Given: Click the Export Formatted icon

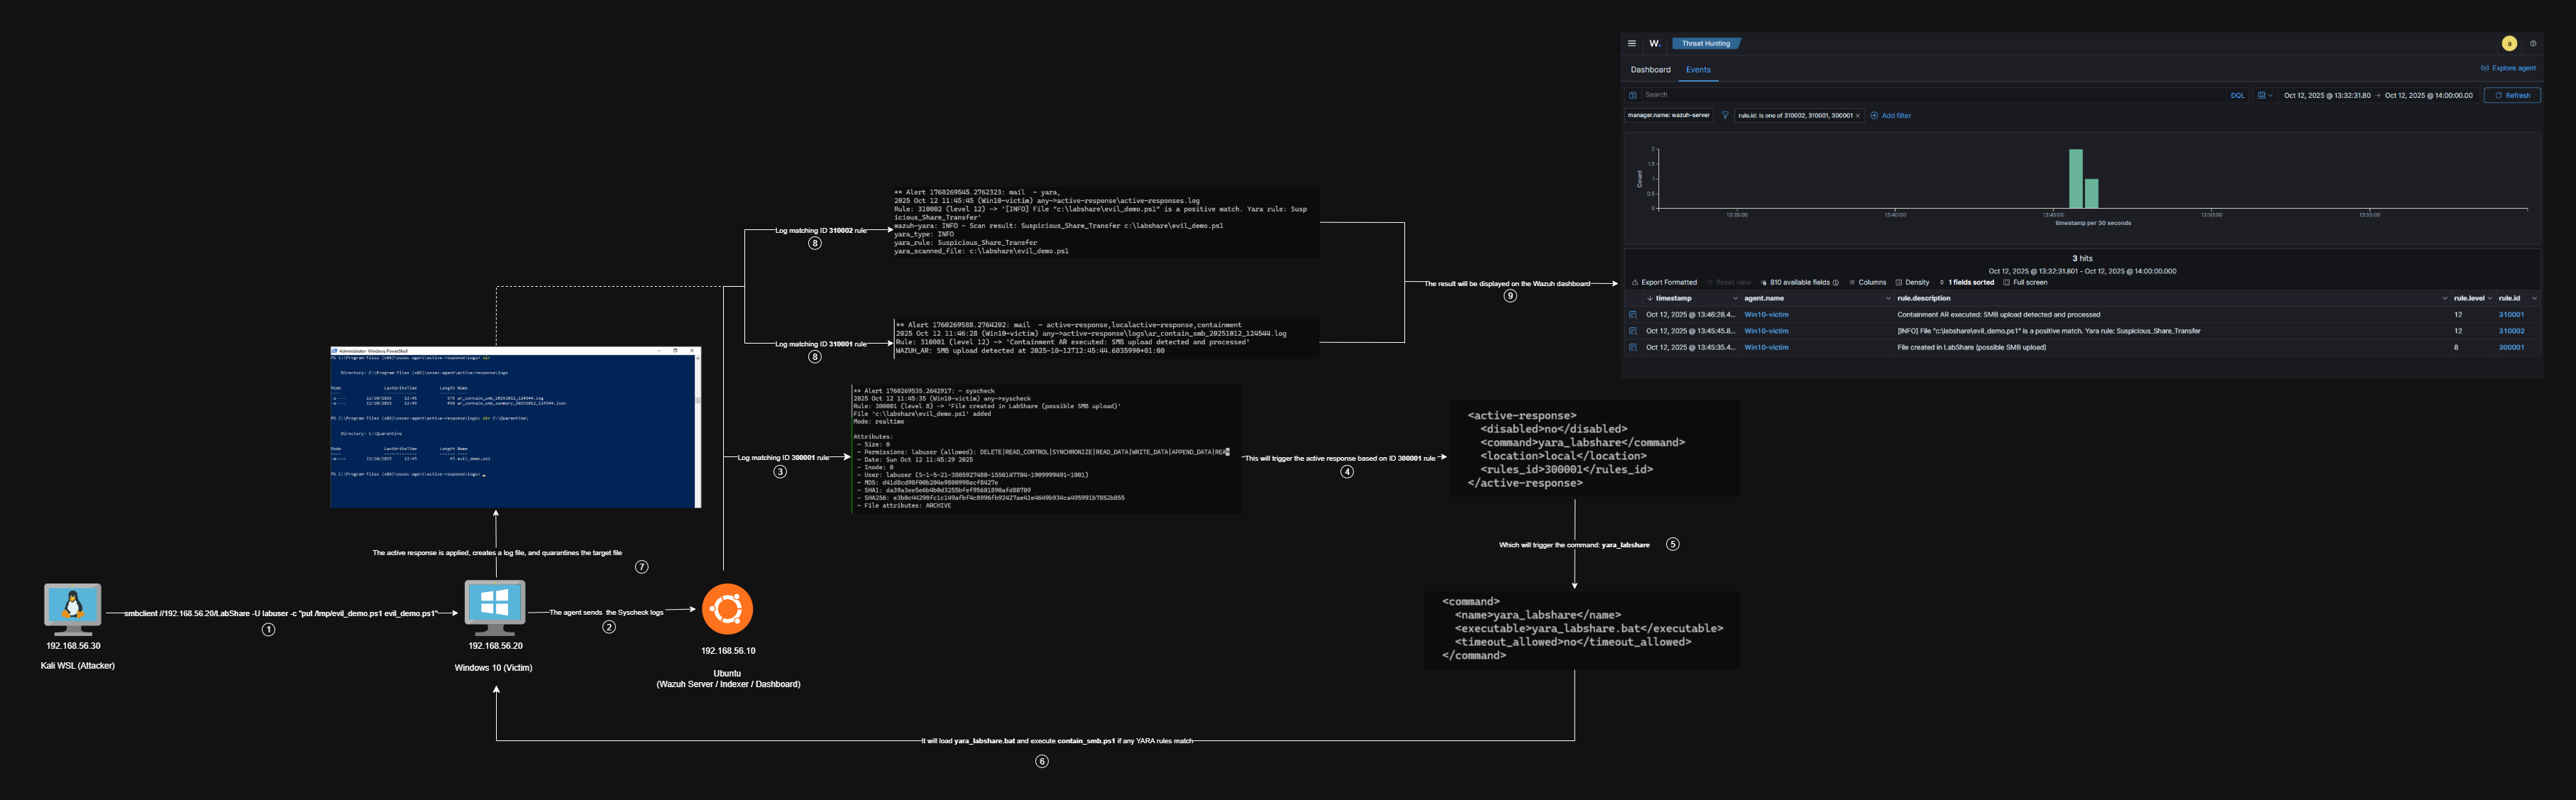Looking at the screenshot, I should point(1634,282).
